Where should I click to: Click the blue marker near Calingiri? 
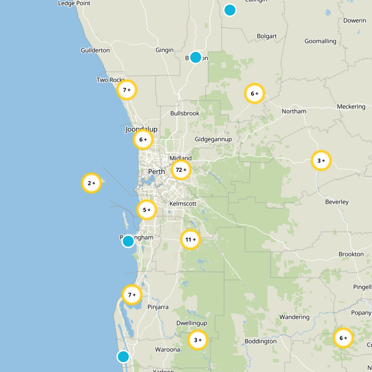click(x=230, y=10)
